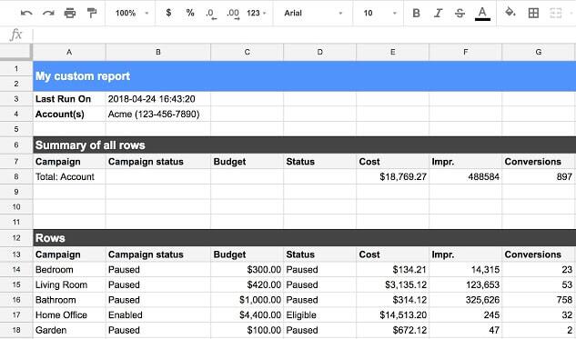
Task: Click the '2018-04-24 16:43:20' cell
Action: click(158, 99)
